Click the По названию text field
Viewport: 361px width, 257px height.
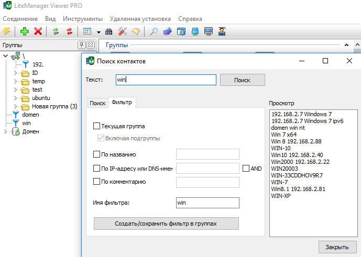[x=207, y=154]
